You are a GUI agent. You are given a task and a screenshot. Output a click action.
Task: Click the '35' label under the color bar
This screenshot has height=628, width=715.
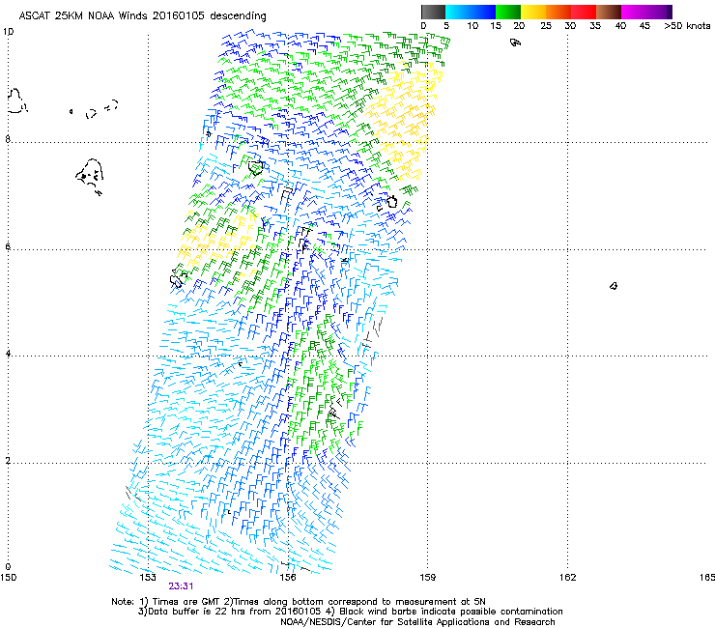pyautogui.click(x=595, y=25)
